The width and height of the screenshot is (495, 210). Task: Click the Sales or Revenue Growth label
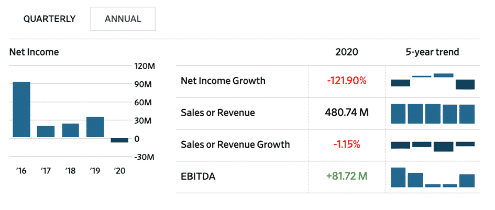click(x=235, y=144)
